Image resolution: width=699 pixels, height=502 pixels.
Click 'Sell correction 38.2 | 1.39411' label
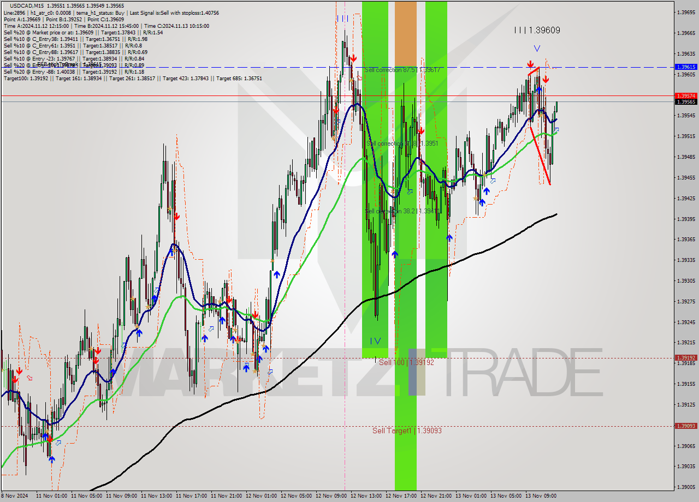point(401,211)
